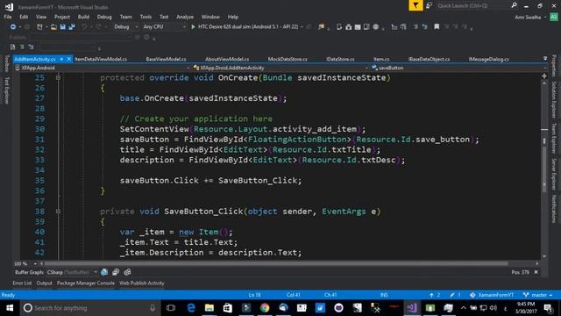Click the Windows Start button
561x316 pixels.
click(x=10, y=308)
